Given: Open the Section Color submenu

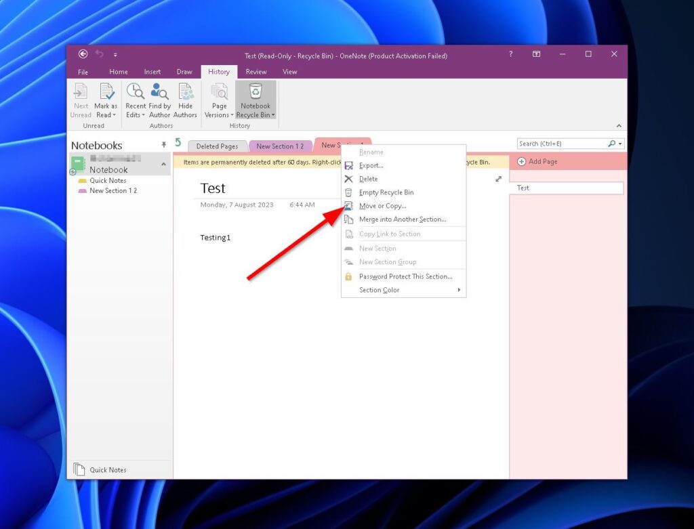Looking at the screenshot, I should (x=378, y=290).
